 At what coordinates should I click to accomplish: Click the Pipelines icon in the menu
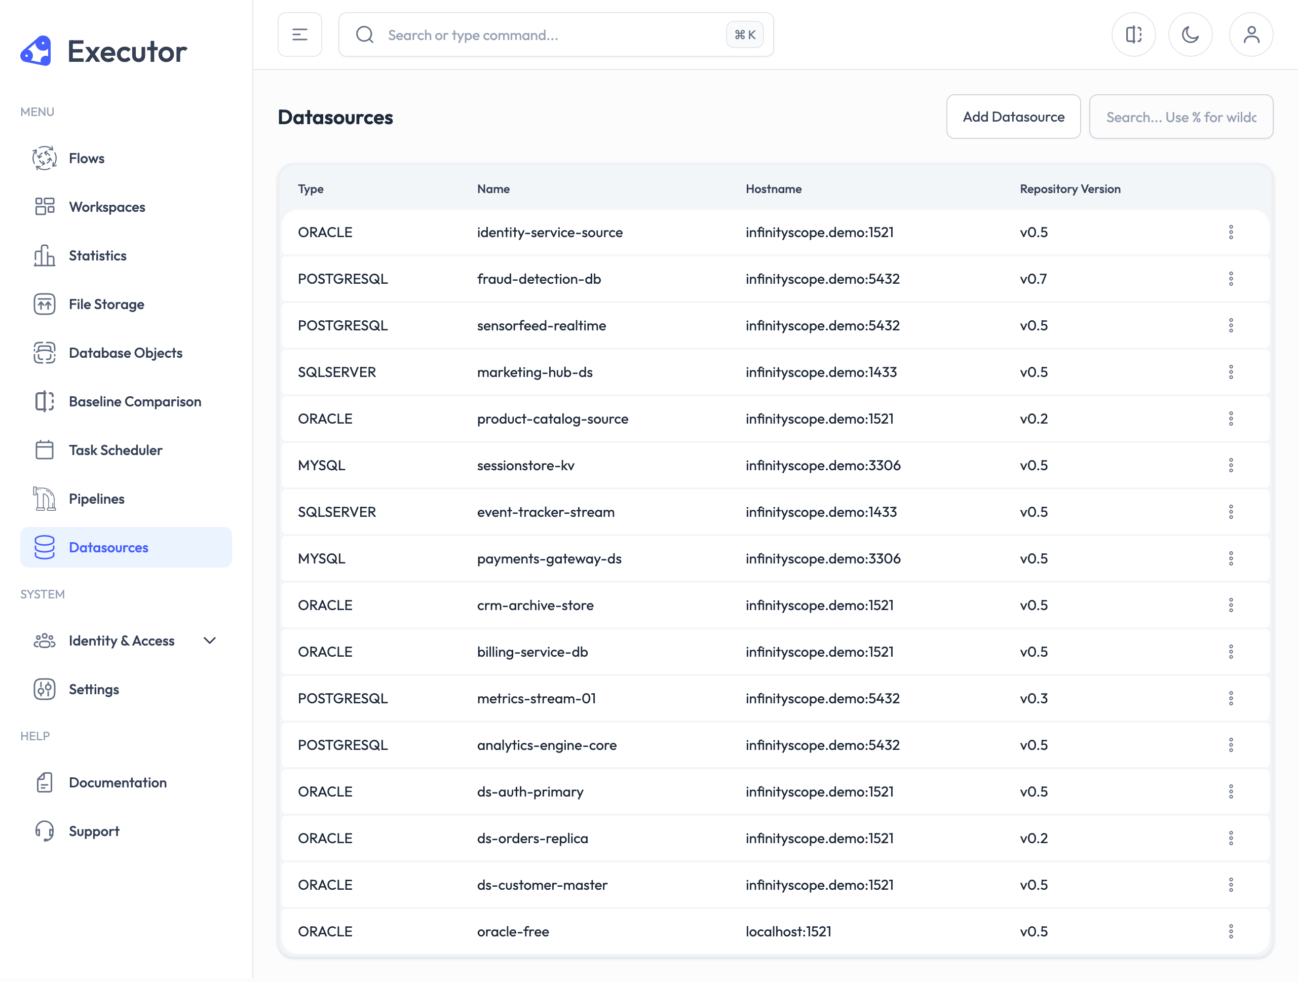tap(44, 499)
